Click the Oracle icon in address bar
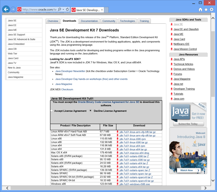The width and height of the screenshot is (217, 192). pyautogui.click(x=19, y=9)
